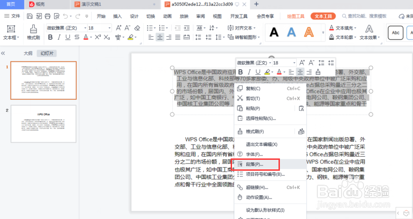Click the Print icon in quick access toolbar
The width and height of the screenshot is (413, 219).
coord(48,16)
